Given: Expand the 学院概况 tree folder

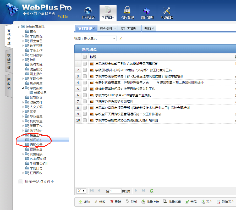Looking at the screenshot, I should [x=23, y=36].
